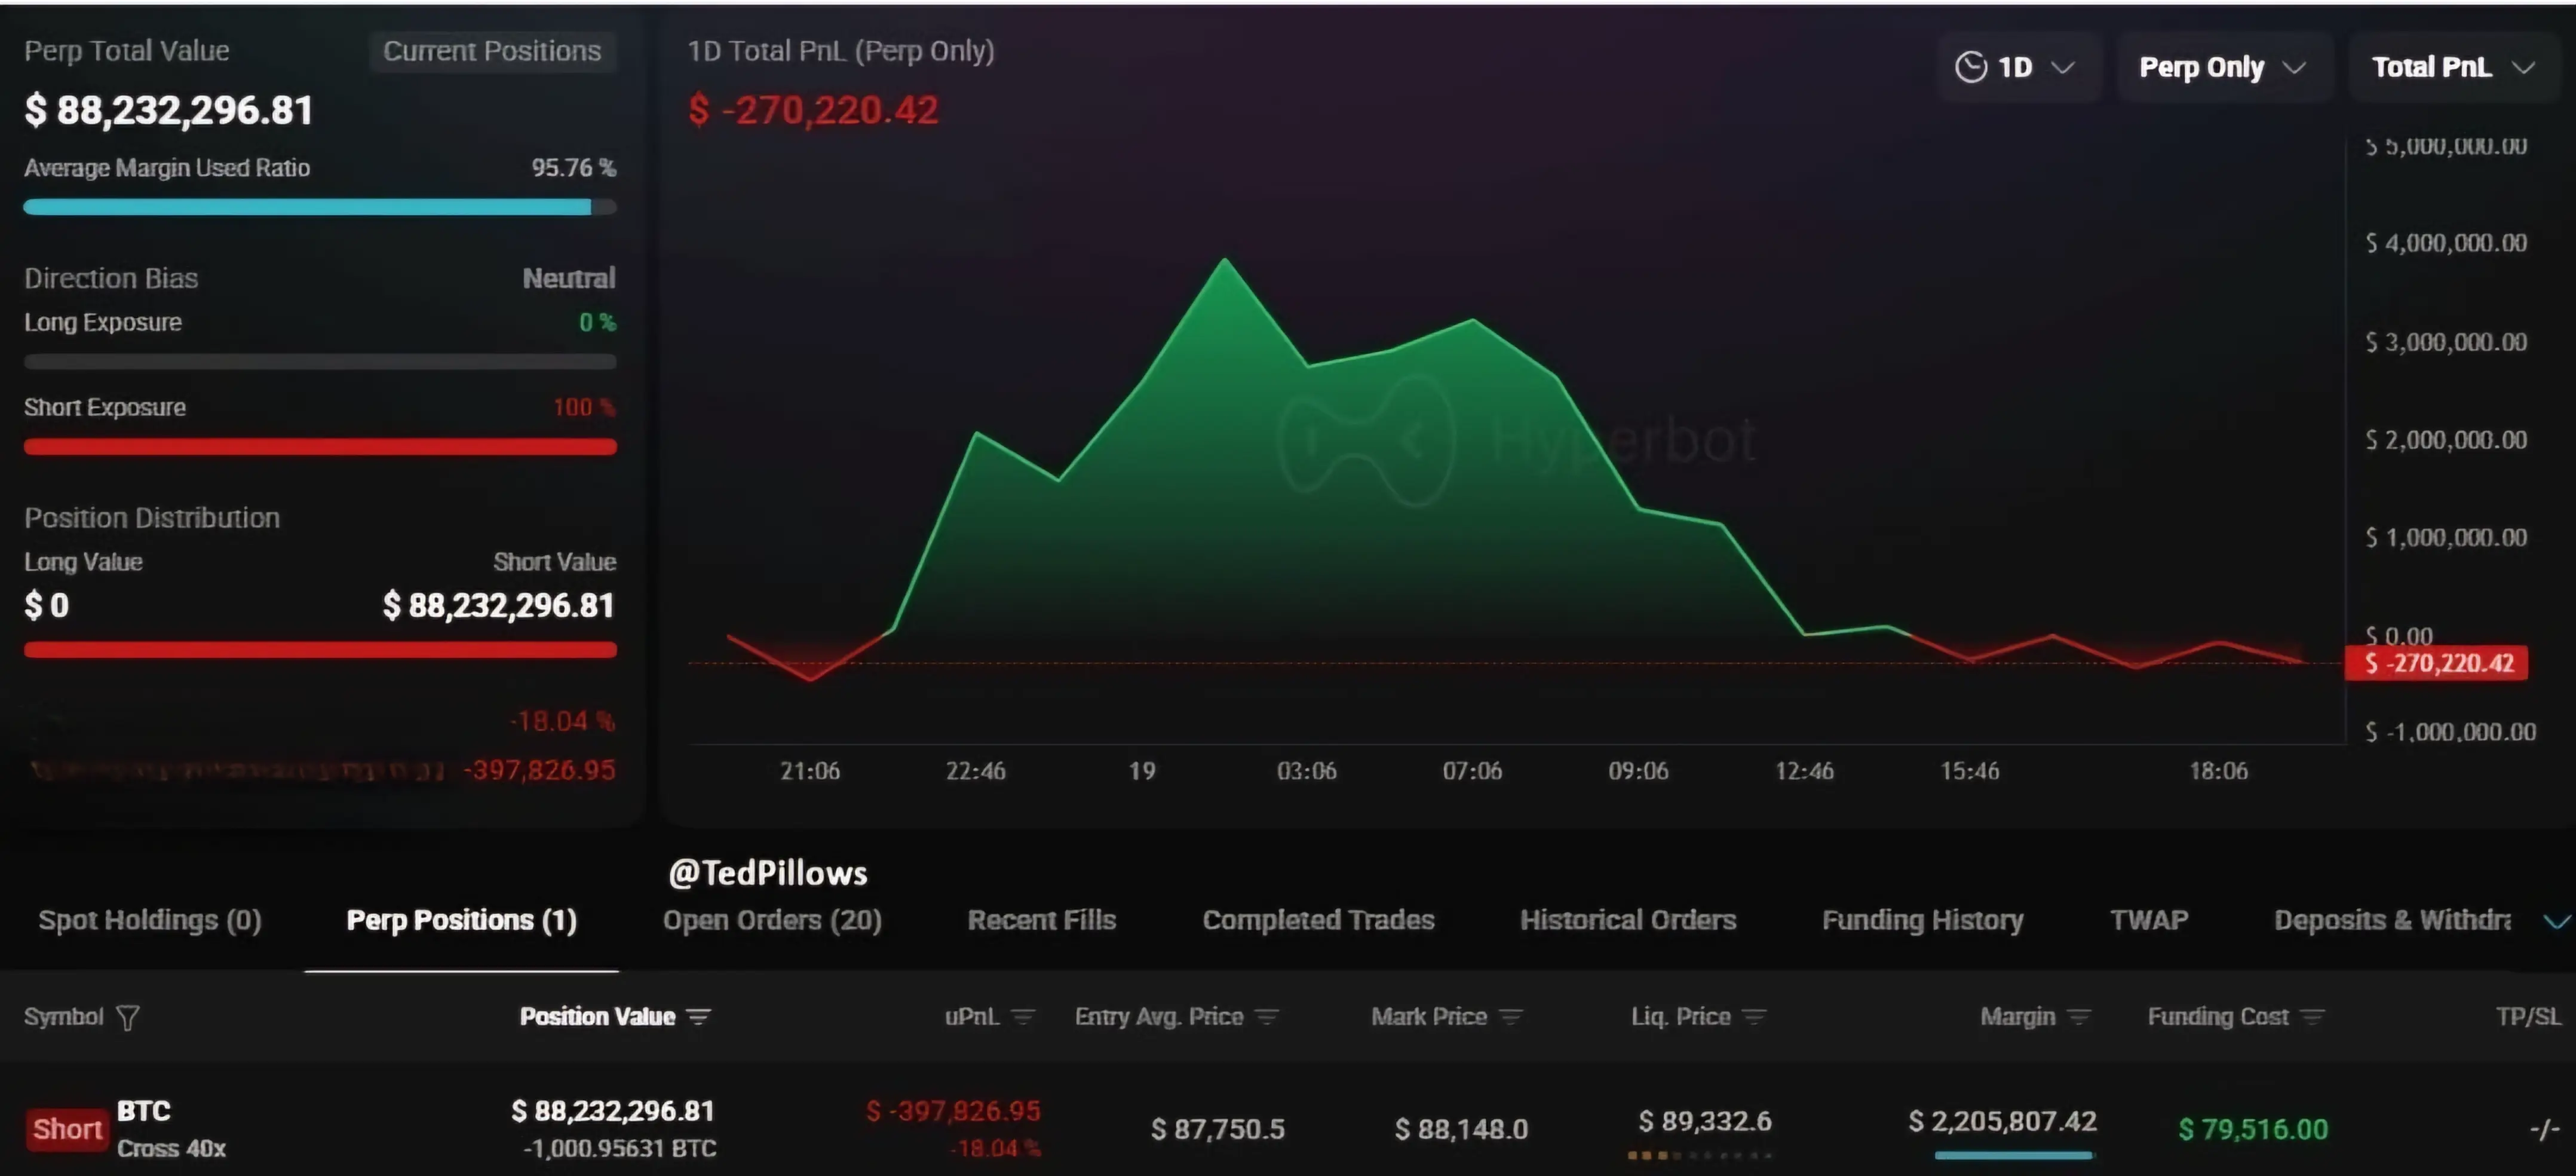Switch to Open Orders (20) tab
The image size is (2576, 1176).
[772, 920]
